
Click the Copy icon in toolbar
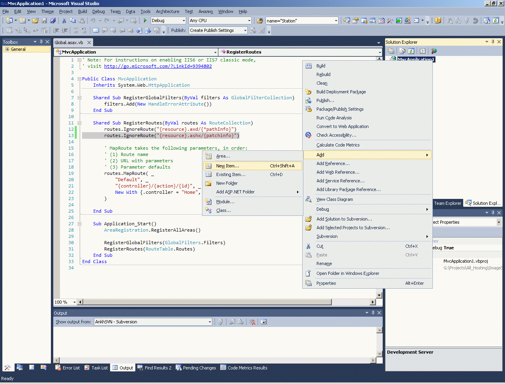[73, 20]
